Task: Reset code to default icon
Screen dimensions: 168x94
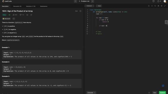Action: click(x=155, y=6)
